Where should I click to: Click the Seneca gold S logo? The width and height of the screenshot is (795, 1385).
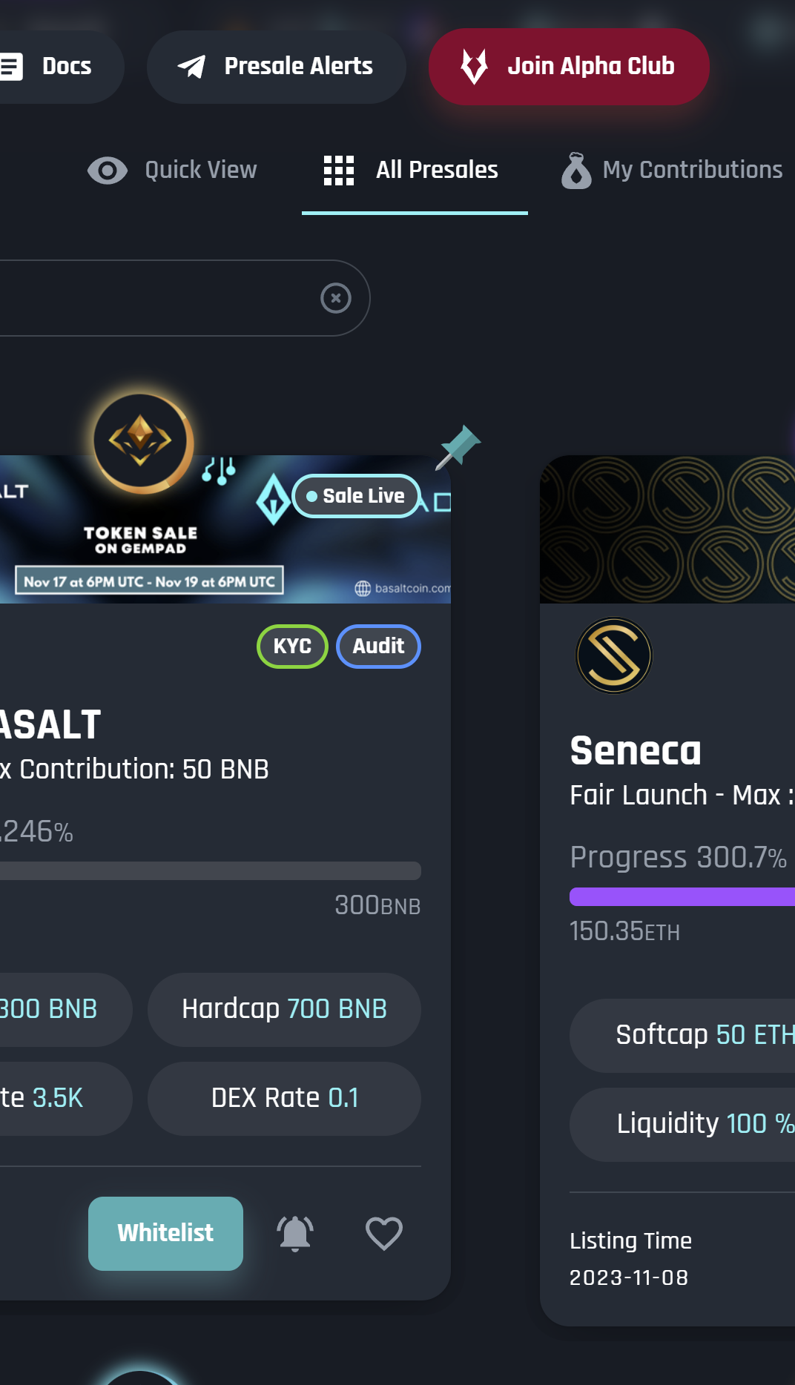tap(614, 655)
